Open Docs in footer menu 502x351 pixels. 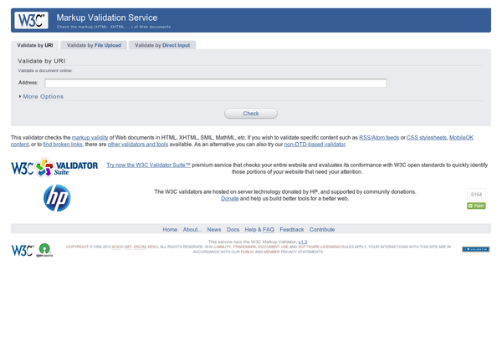(233, 230)
